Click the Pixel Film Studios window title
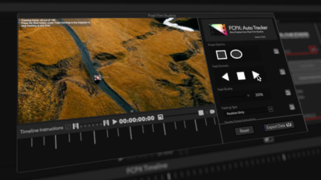 coord(162,16)
